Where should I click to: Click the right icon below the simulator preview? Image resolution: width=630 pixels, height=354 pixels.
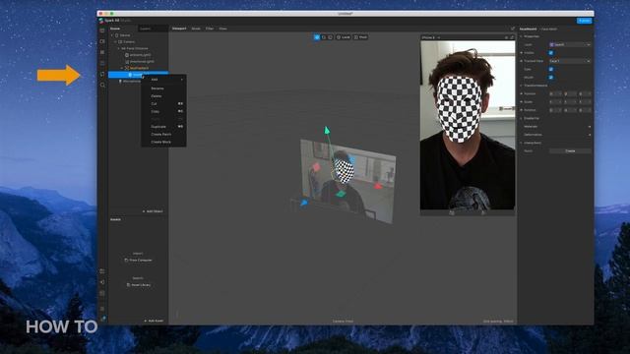(483, 212)
